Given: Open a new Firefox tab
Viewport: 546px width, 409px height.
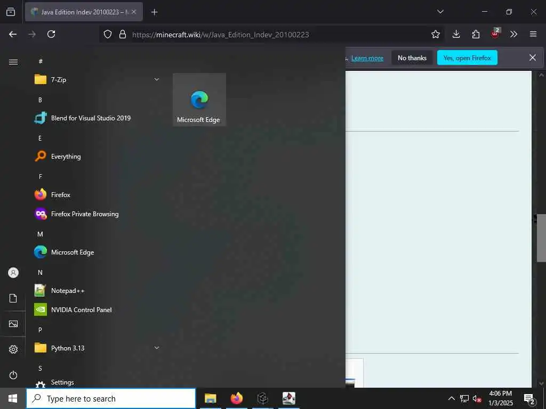Looking at the screenshot, I should (154, 12).
